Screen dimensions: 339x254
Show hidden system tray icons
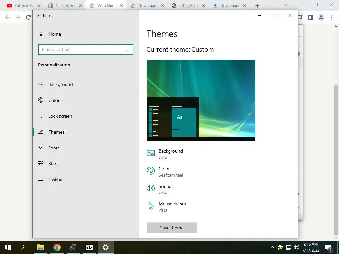click(x=272, y=247)
